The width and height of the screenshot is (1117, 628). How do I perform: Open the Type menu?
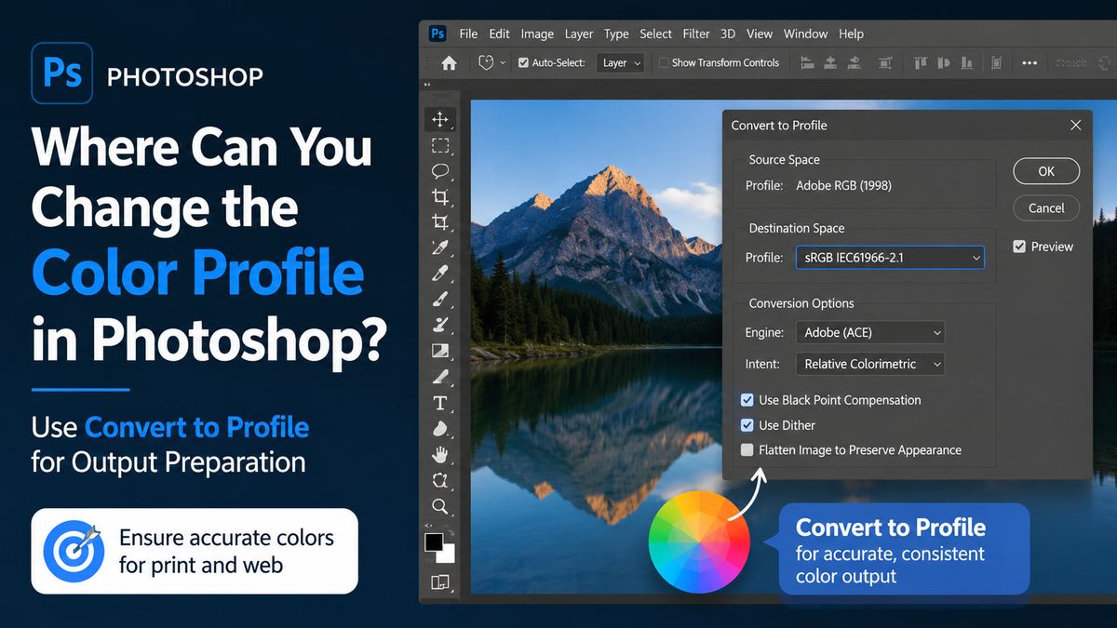[616, 33]
